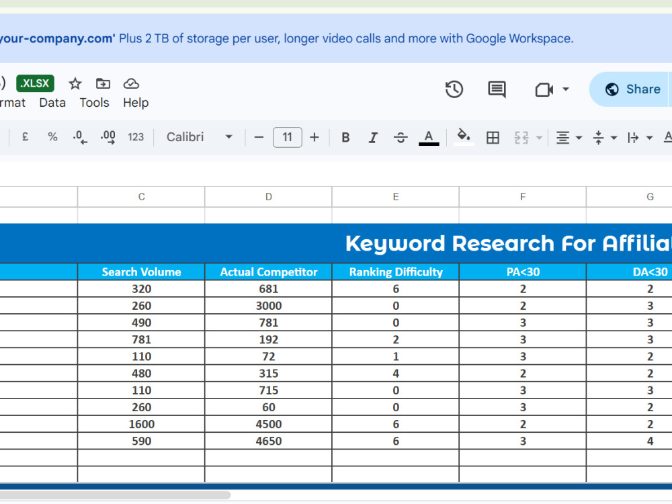
Task: Expand the video call dropdown arrow
Action: (566, 89)
